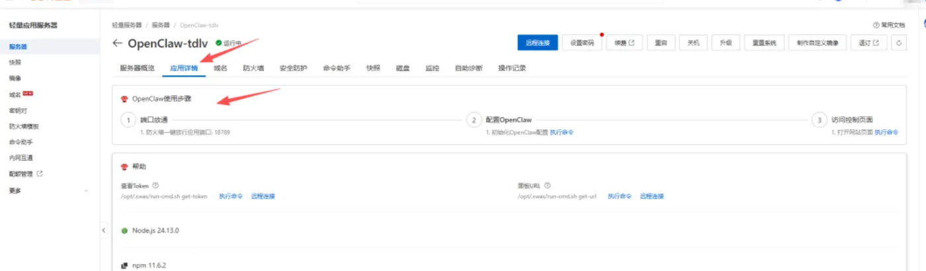Expand the 更多 sidebar menu

pyautogui.click(x=48, y=191)
